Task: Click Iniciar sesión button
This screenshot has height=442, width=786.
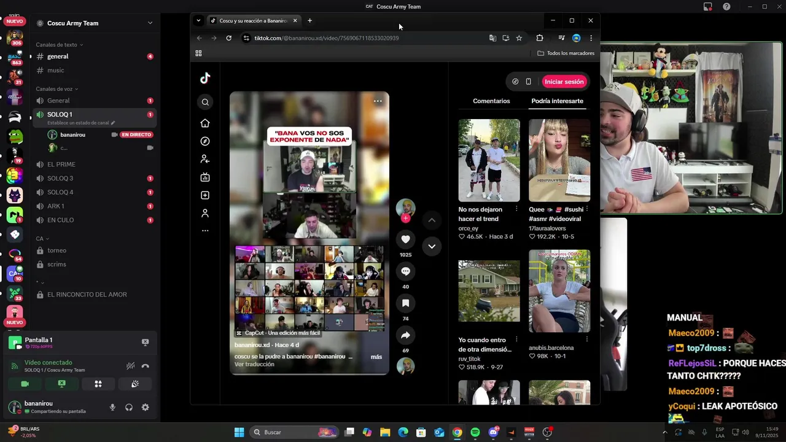Action: [564, 82]
